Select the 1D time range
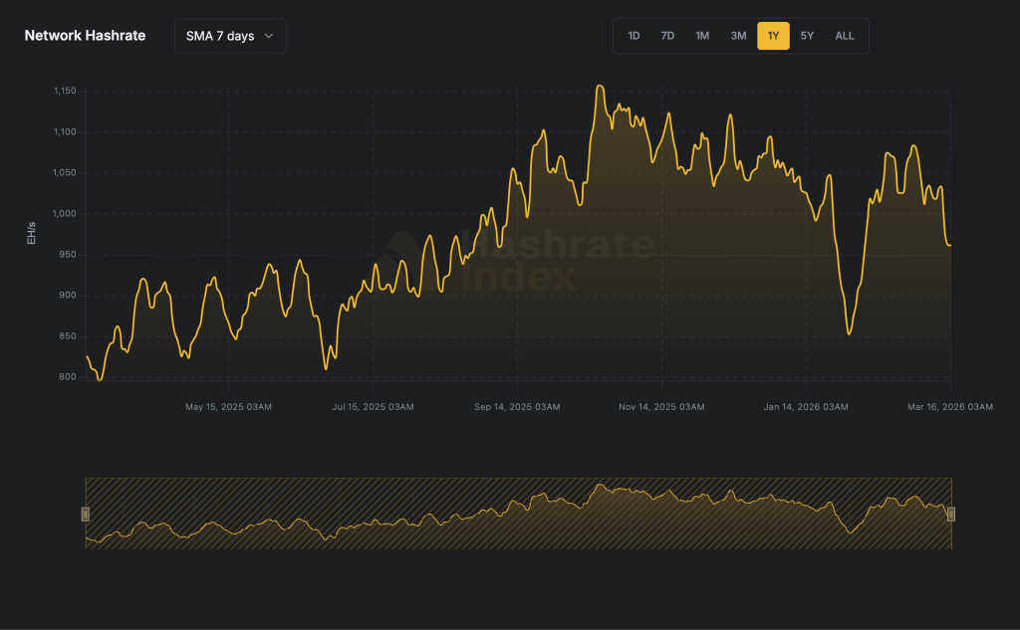Image resolution: width=1020 pixels, height=630 pixels. (x=634, y=36)
